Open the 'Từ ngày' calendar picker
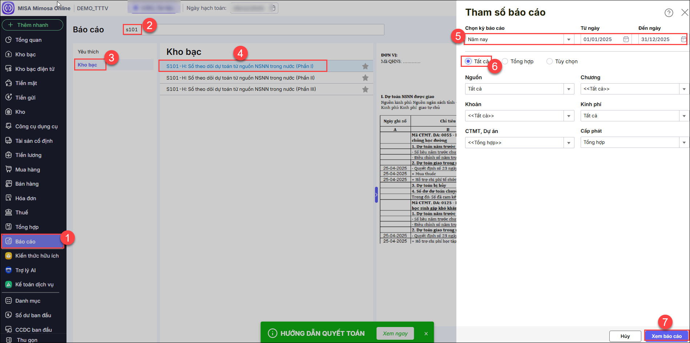 point(626,39)
